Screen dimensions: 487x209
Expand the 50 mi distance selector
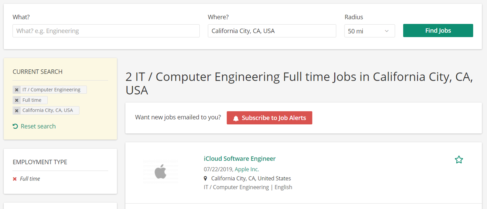pos(369,31)
